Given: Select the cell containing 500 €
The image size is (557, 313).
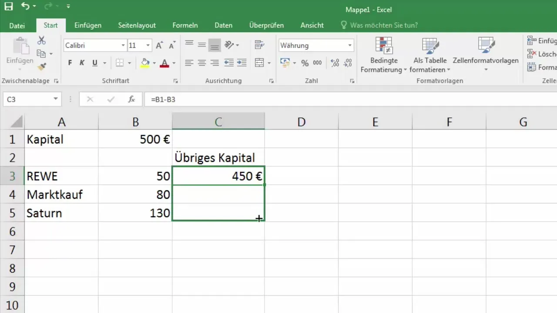Looking at the screenshot, I should click(x=135, y=139).
